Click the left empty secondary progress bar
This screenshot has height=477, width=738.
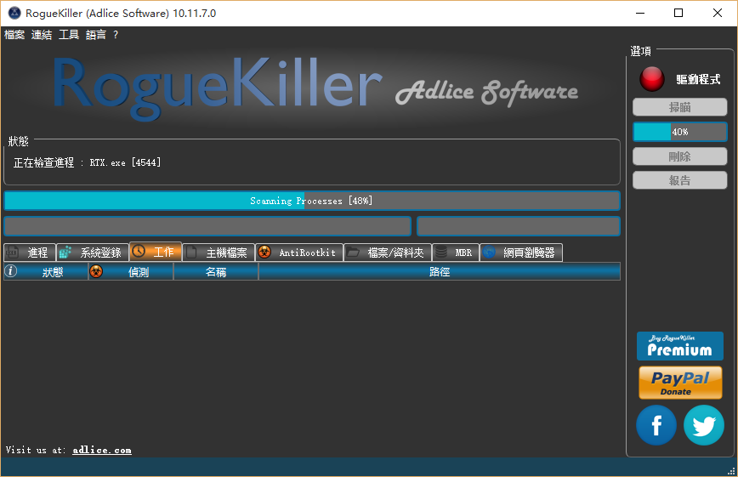pyautogui.click(x=207, y=226)
